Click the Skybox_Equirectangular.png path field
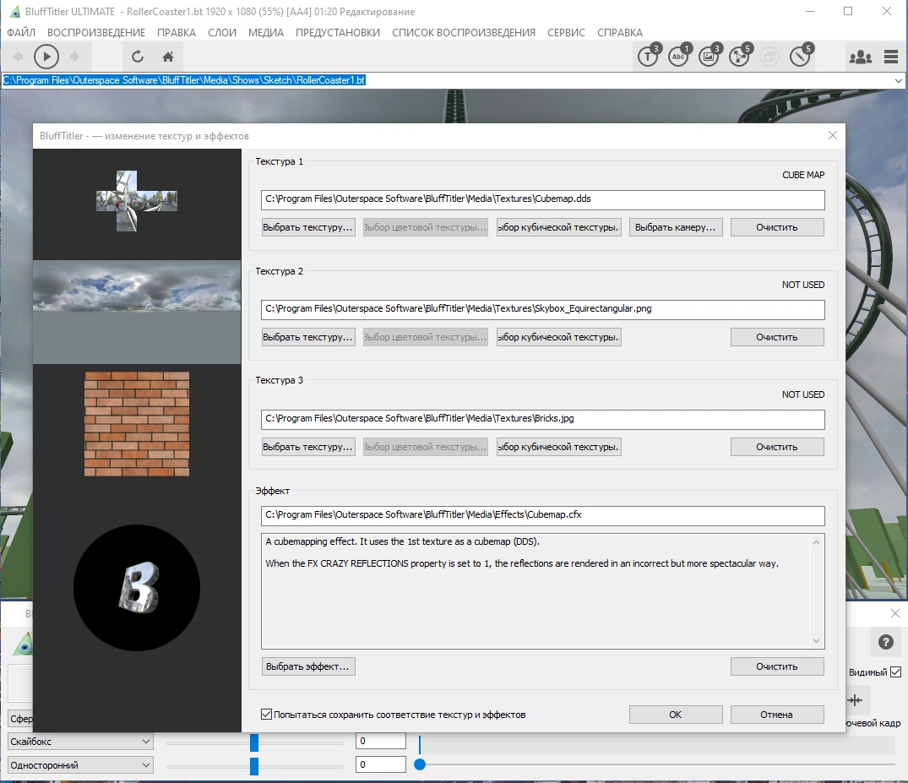Viewport: 908px width, 783px height. point(542,309)
